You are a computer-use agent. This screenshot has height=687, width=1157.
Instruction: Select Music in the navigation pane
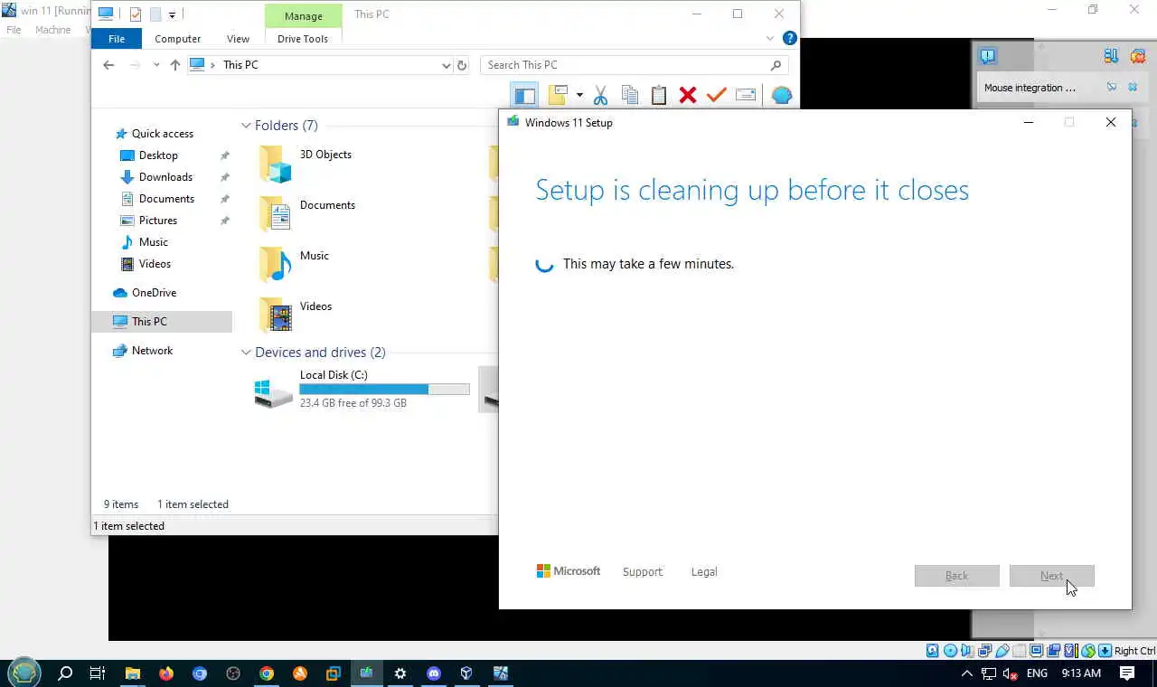153,242
